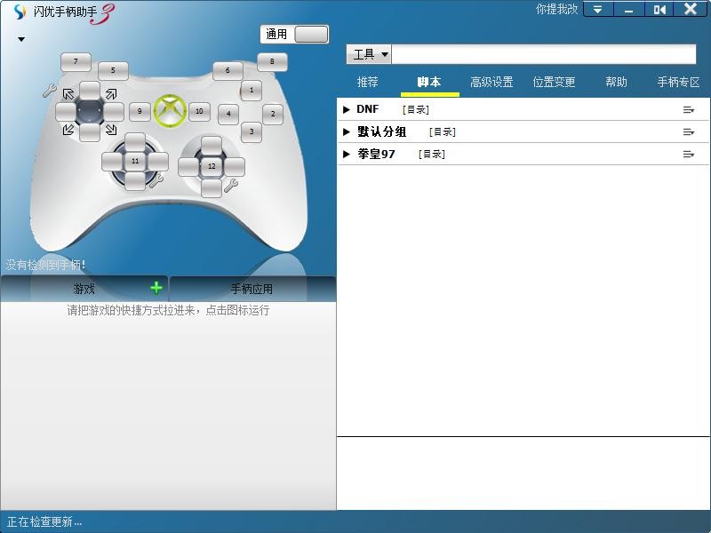Flip the toggle switch next to 通用
This screenshot has height=533, width=711.
pos(312,34)
